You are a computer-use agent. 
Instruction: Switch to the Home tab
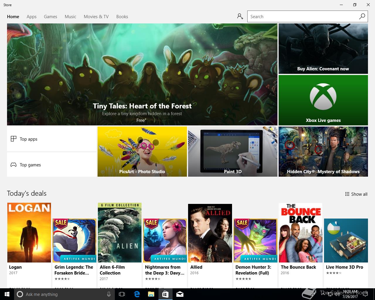pyautogui.click(x=13, y=16)
